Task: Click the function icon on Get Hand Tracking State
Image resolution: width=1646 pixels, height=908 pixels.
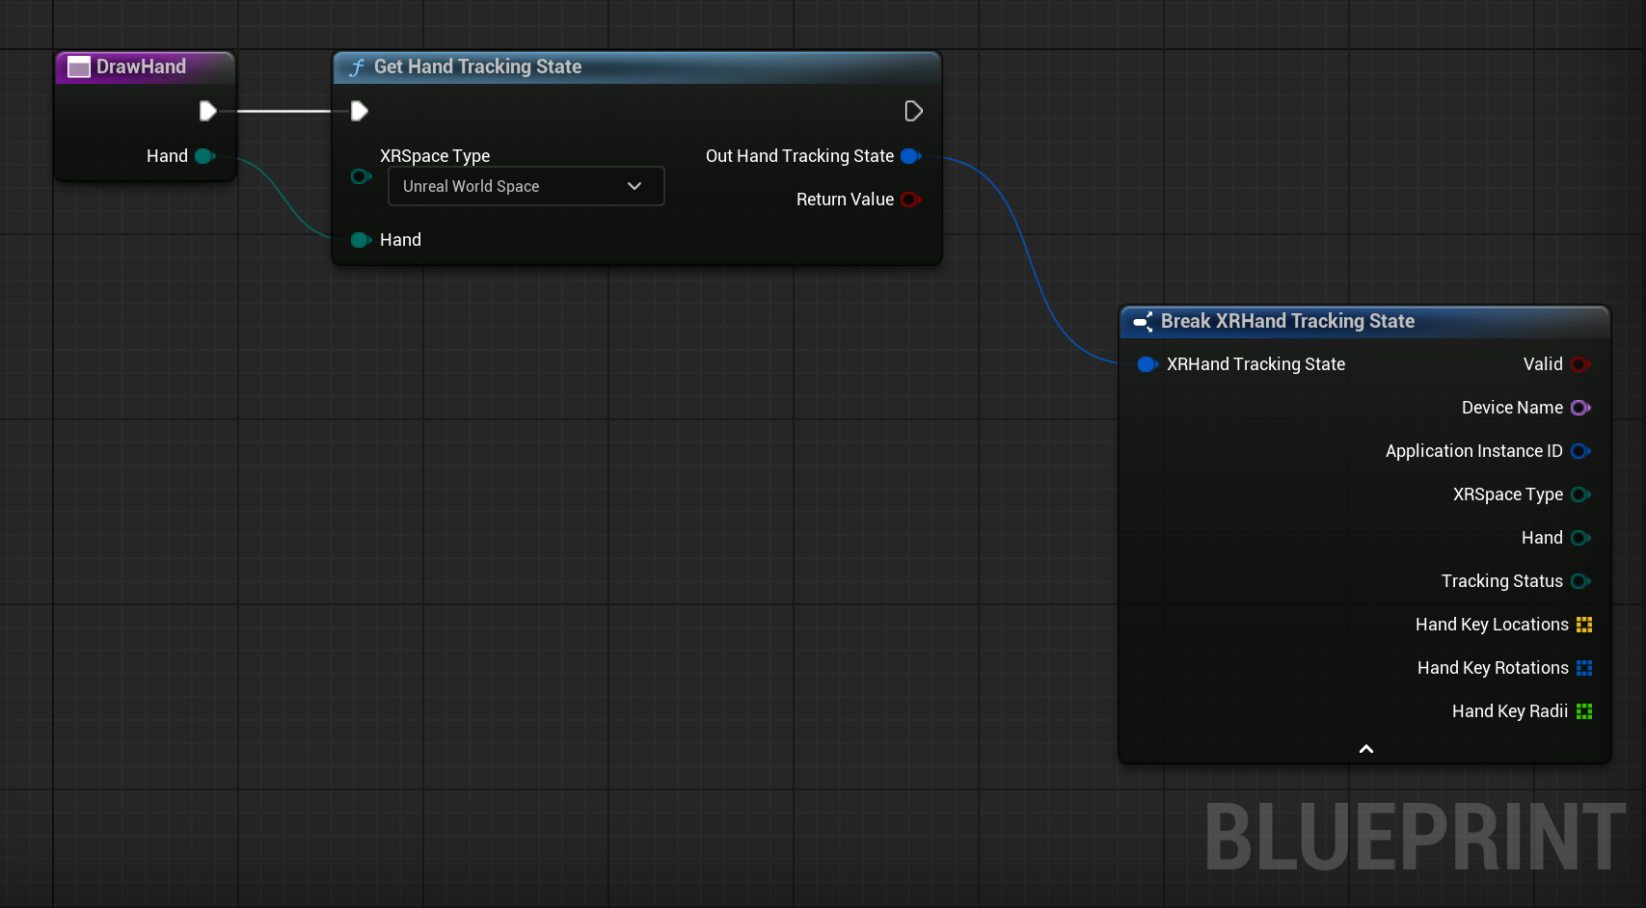Action: coord(356,67)
